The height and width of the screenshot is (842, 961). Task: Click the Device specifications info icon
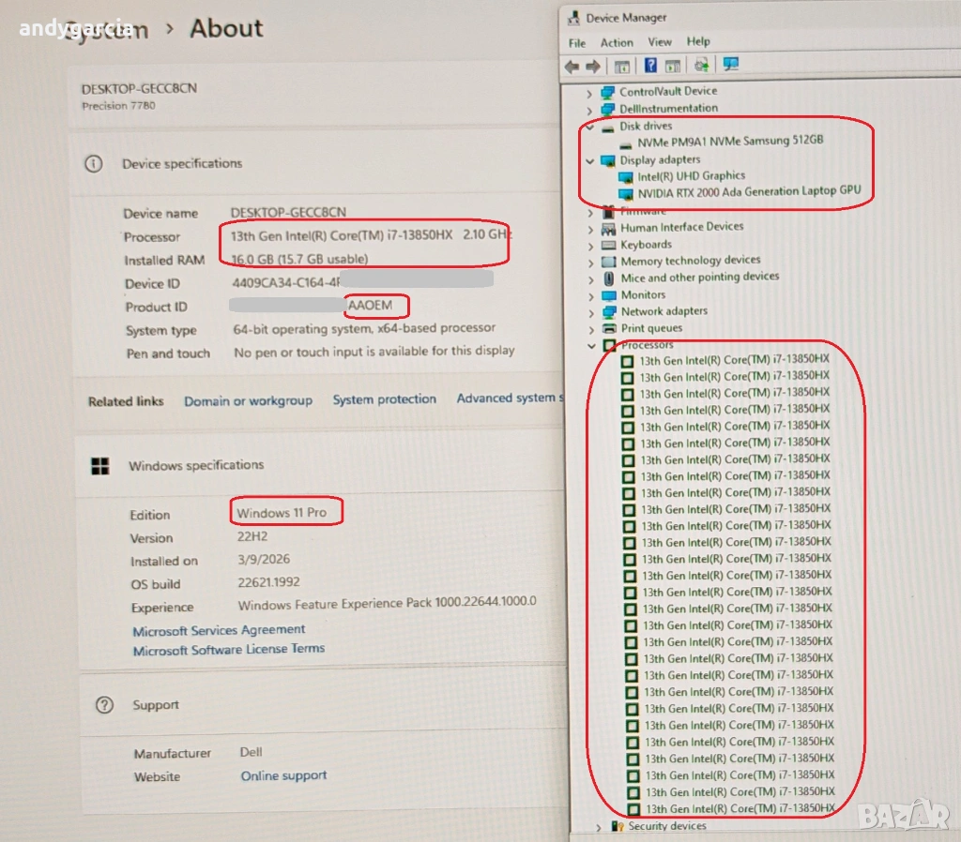(94, 163)
